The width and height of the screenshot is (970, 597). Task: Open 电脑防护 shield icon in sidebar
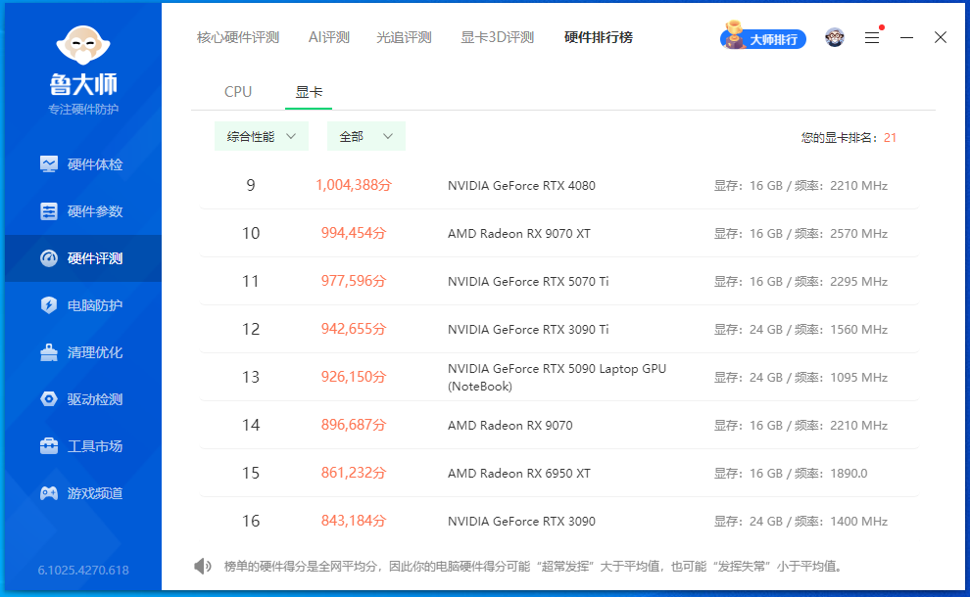pyautogui.click(x=49, y=305)
